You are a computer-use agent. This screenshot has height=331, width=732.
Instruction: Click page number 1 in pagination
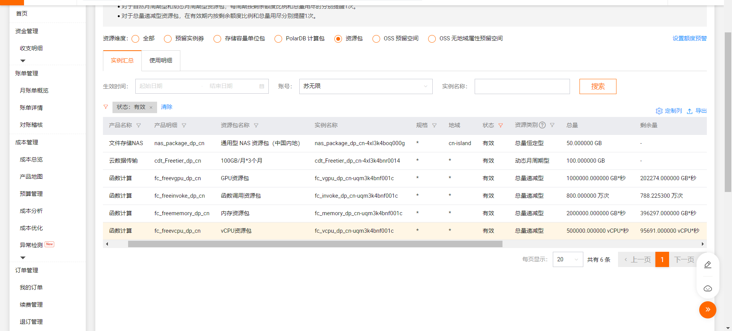point(662,259)
